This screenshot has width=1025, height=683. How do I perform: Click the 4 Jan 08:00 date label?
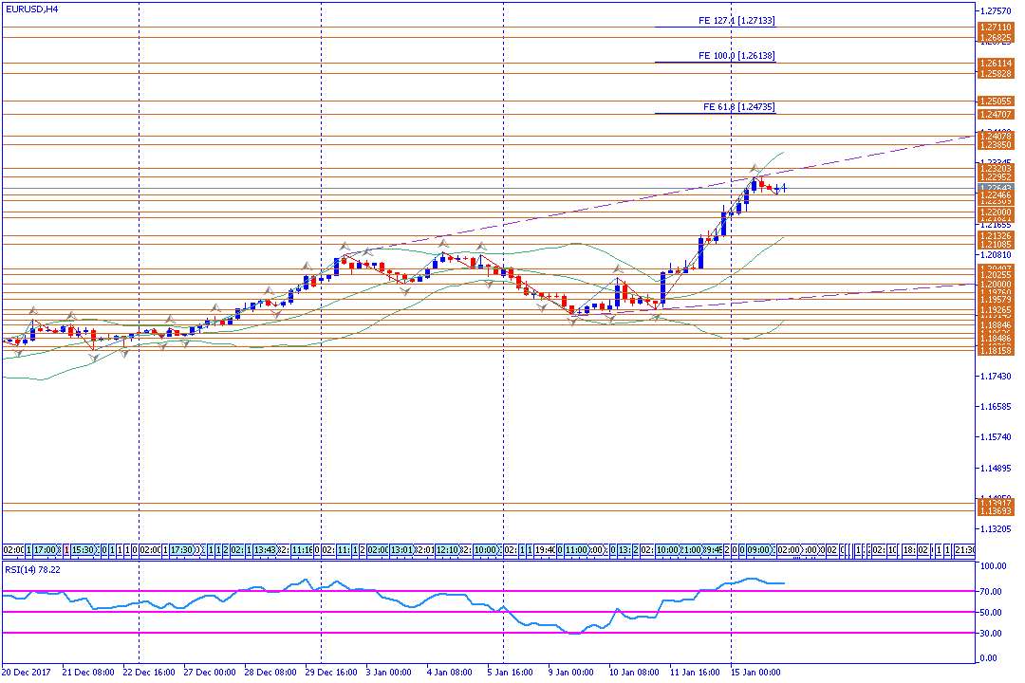(x=449, y=672)
